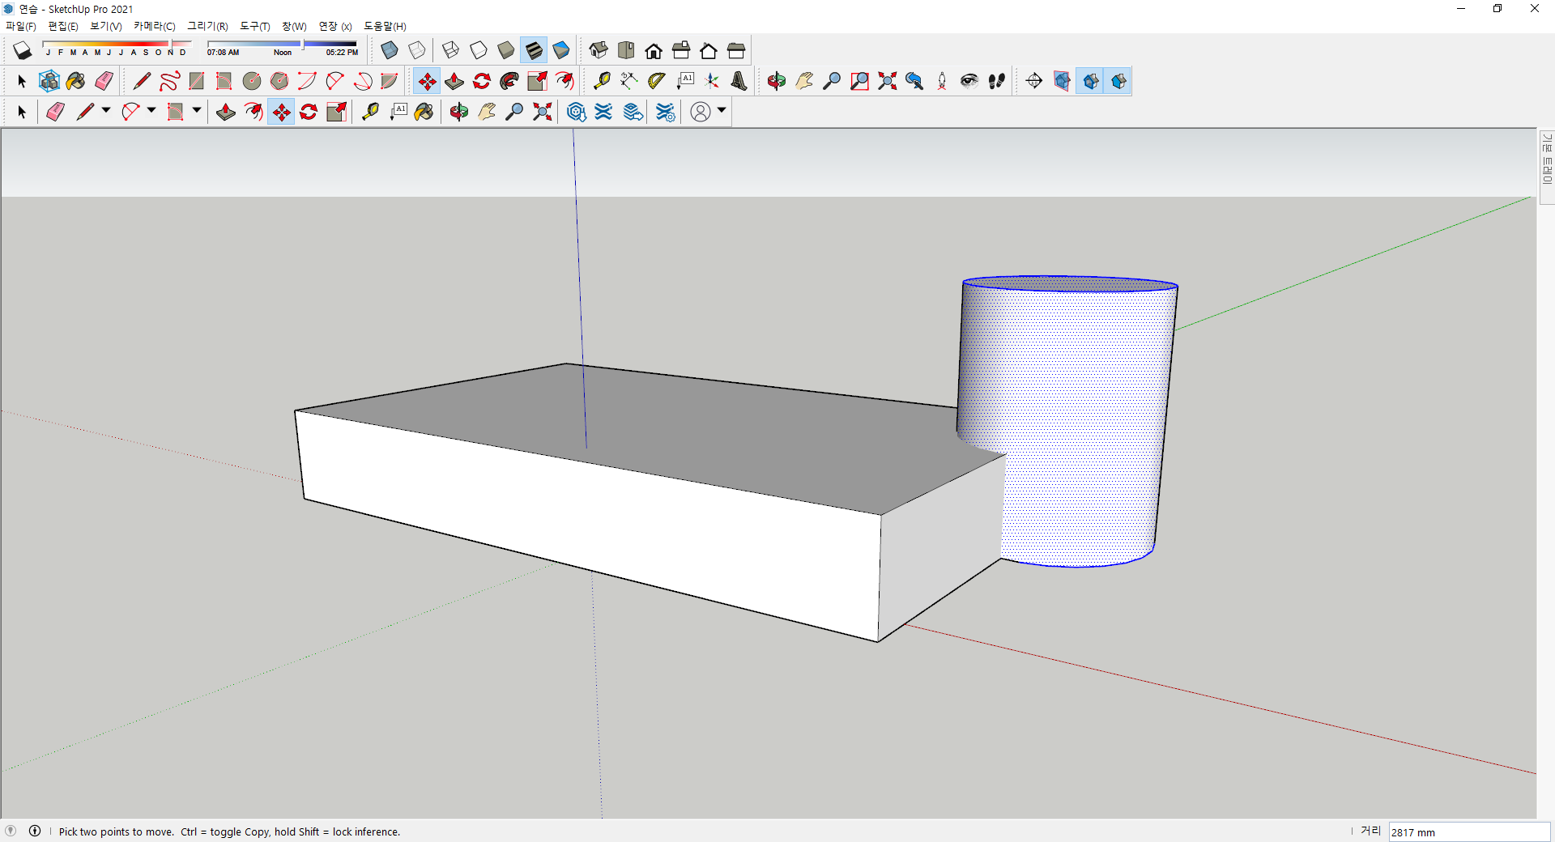Viewport: 1555px width, 842px height.
Task: Click the shadow time-of-day slider
Action: [x=282, y=44]
